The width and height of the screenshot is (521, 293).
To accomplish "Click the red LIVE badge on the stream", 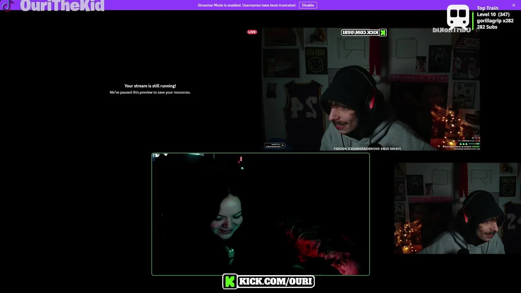I will tap(252, 32).
